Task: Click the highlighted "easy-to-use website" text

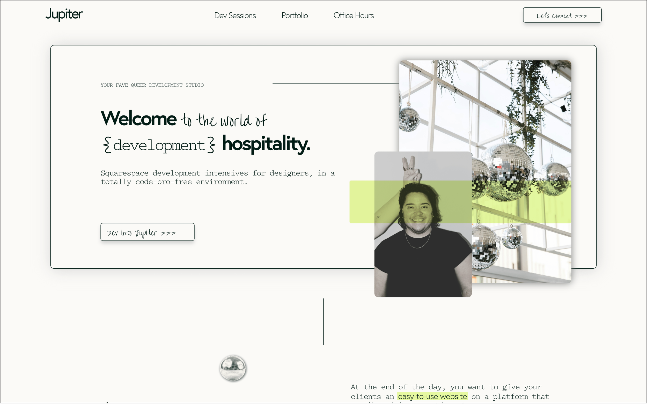Action: pyautogui.click(x=432, y=397)
